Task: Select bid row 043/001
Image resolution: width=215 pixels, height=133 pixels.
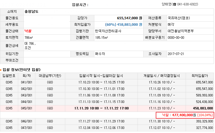Action: click(x=107, y=95)
